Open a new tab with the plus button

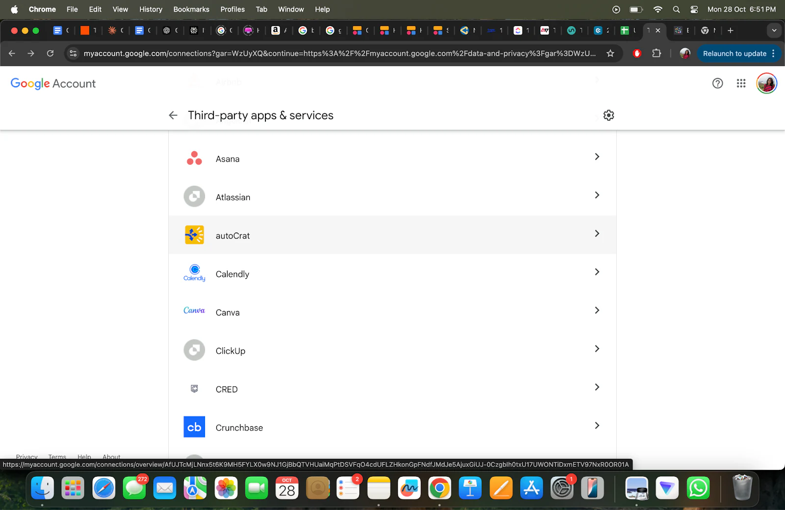(730, 30)
